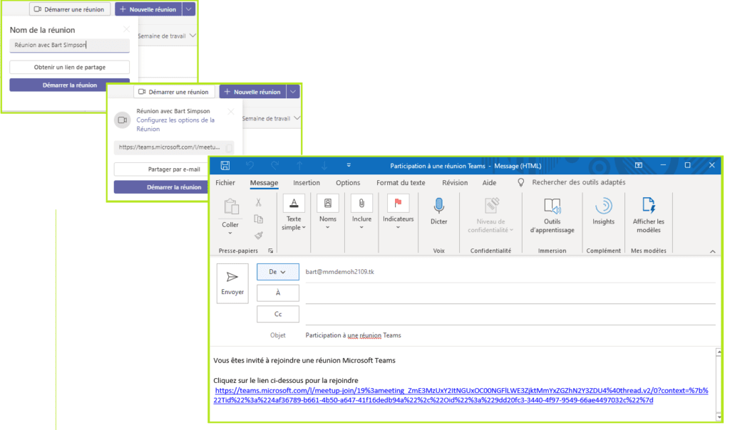Viewport: 730px width, 430px height.
Task: Click the Copy icon in Presse-papiers
Action: click(258, 219)
